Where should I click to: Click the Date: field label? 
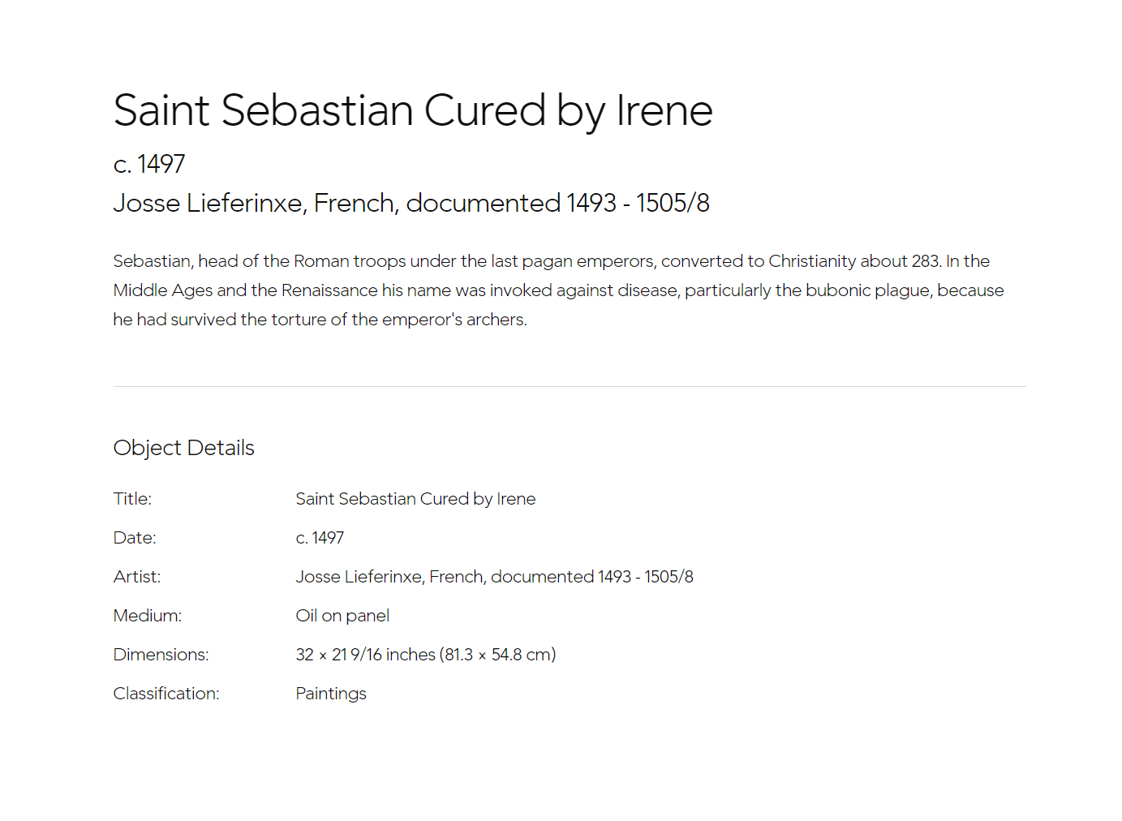135,538
